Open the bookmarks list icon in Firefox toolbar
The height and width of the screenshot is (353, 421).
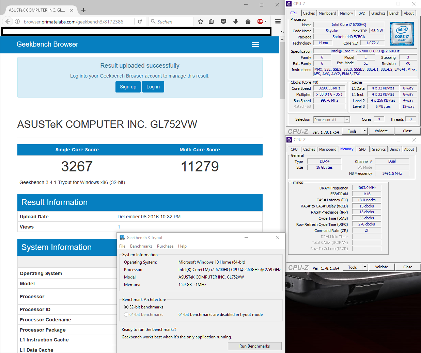pyautogui.click(x=211, y=21)
